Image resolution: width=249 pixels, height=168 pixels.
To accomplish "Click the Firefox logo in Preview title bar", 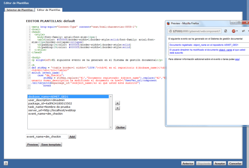I will coord(168,23).
